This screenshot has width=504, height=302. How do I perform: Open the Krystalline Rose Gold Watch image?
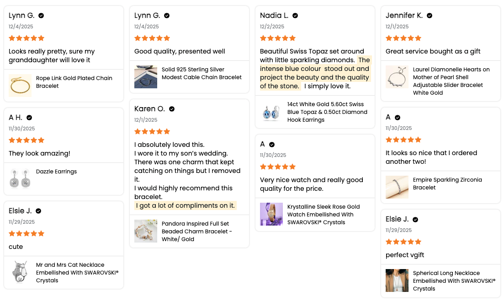(x=271, y=214)
